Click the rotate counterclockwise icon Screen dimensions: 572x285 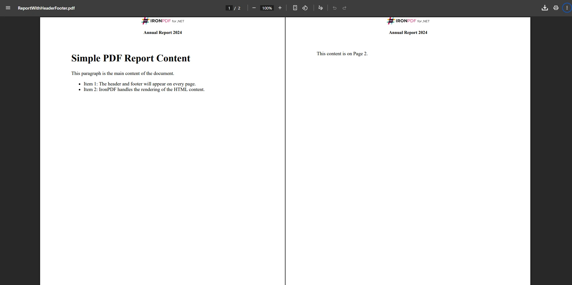pyautogui.click(x=305, y=8)
